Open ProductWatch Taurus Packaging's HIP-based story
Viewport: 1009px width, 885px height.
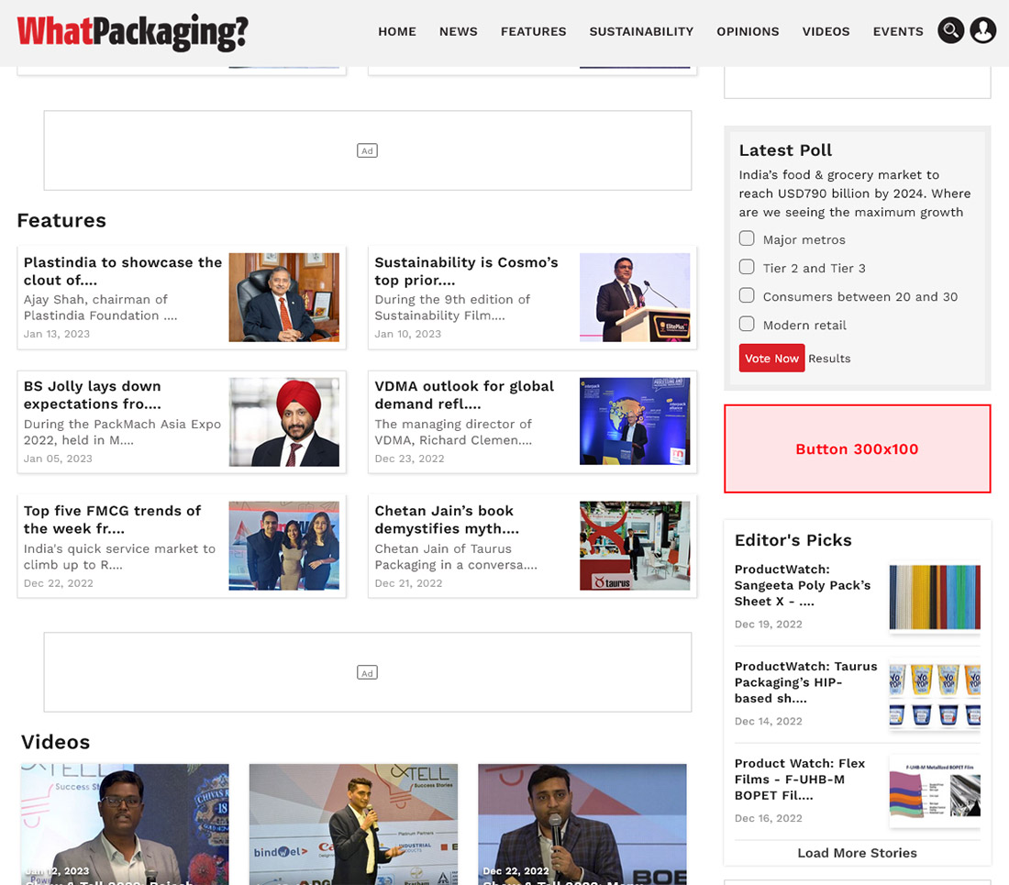click(805, 682)
